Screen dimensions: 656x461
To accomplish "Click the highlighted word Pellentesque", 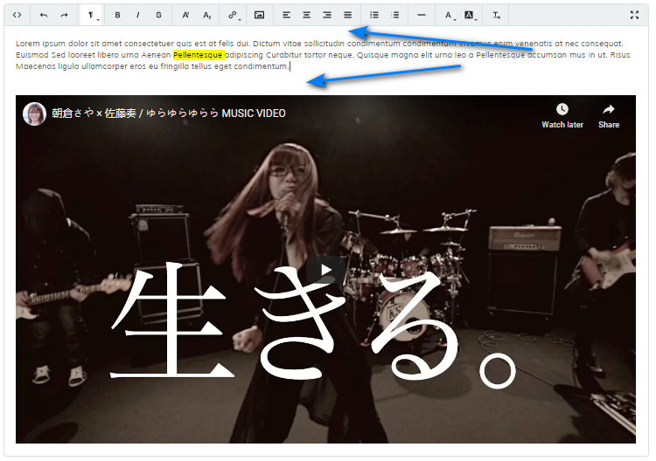I will coord(199,55).
